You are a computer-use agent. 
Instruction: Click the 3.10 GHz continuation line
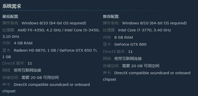click(x=11, y=37)
